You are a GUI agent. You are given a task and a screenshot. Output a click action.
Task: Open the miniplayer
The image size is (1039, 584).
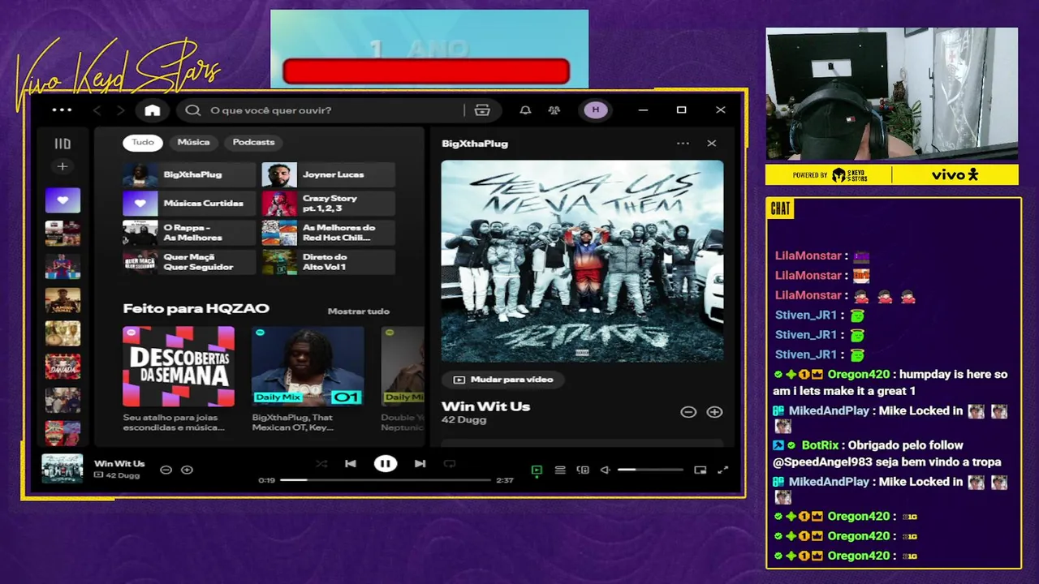click(700, 470)
